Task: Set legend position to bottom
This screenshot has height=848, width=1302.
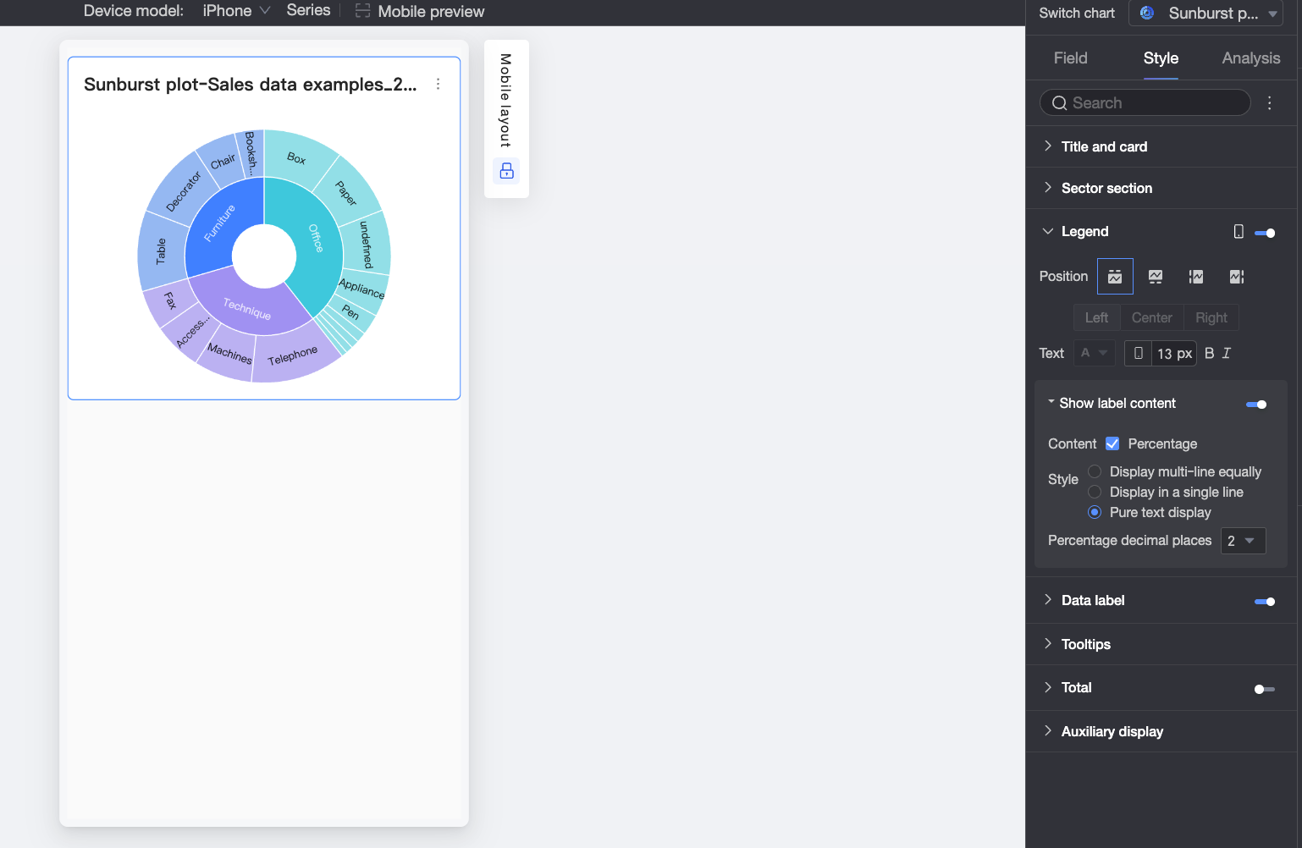Action: click(1156, 277)
